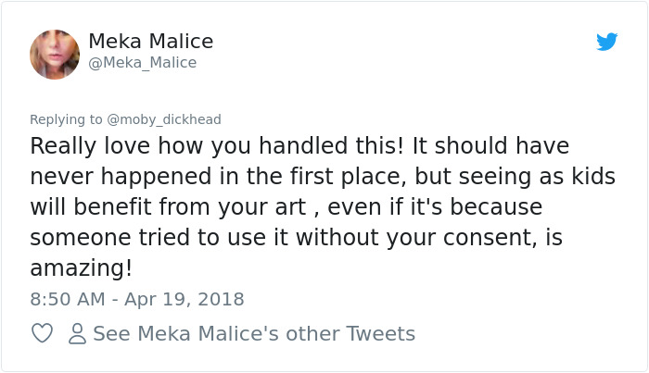Like the tweet with the heart icon
649x373 pixels.
42,333
